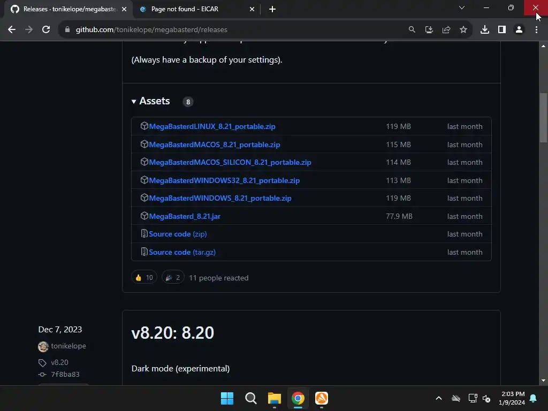The width and height of the screenshot is (548, 411).
Task: Close the Releases tonikelope/megabasterd tab
Action: coord(124,10)
